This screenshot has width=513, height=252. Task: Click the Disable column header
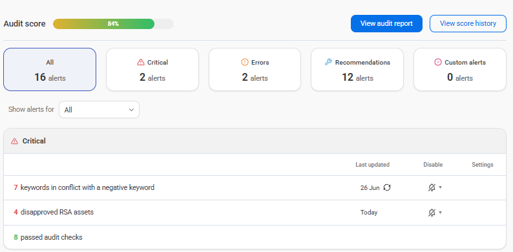[433, 165]
